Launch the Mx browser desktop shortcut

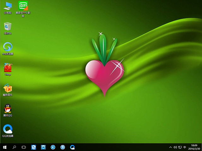point(8,48)
